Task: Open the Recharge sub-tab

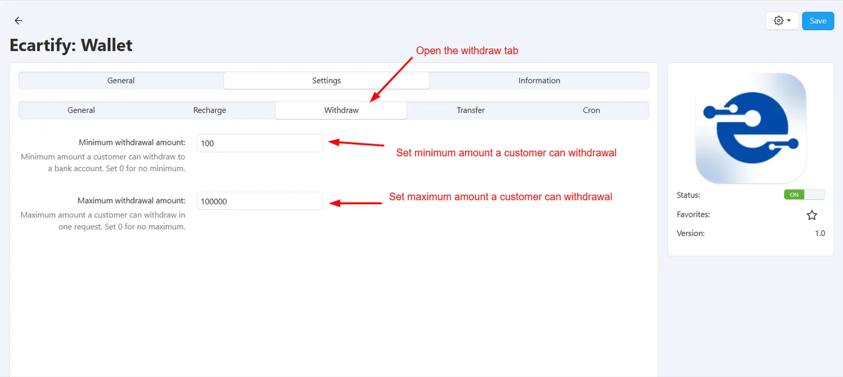Action: [x=209, y=110]
